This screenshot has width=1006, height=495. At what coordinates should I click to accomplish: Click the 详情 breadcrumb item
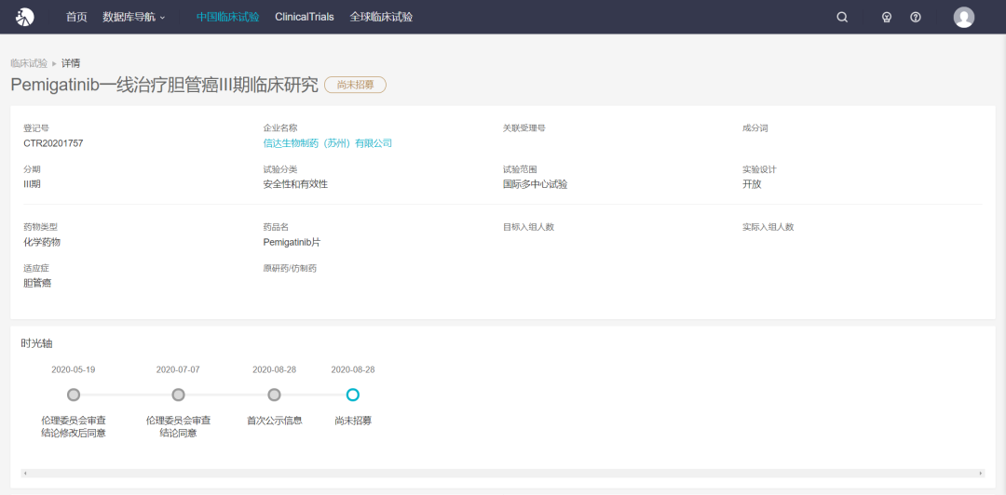coord(71,63)
